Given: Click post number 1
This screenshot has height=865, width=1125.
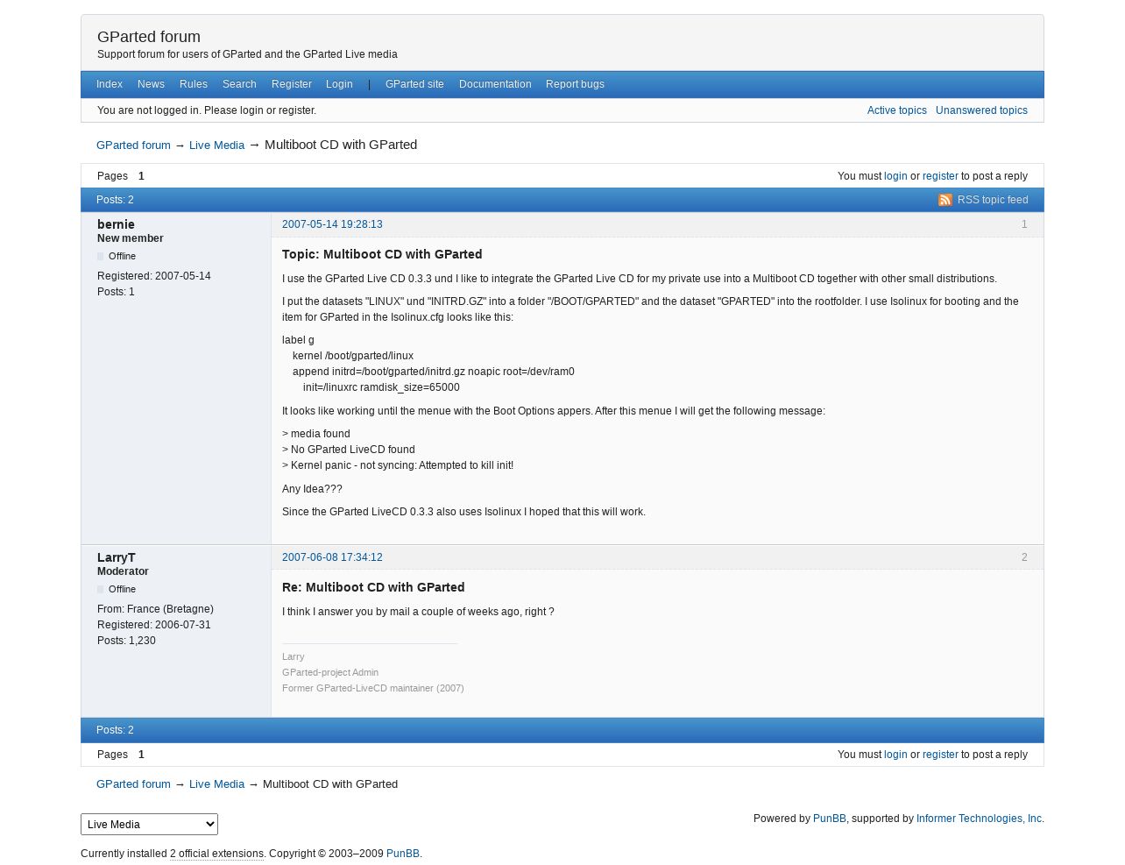Looking at the screenshot, I should tap(1024, 224).
